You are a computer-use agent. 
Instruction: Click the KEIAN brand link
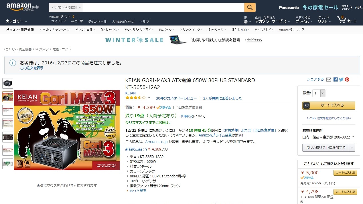(131, 93)
